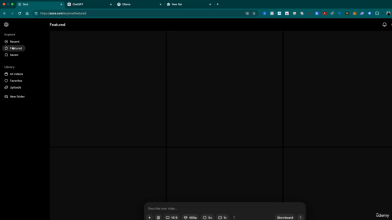Open Uploads in the Library
This screenshot has width=392, height=220.
coord(13,87)
